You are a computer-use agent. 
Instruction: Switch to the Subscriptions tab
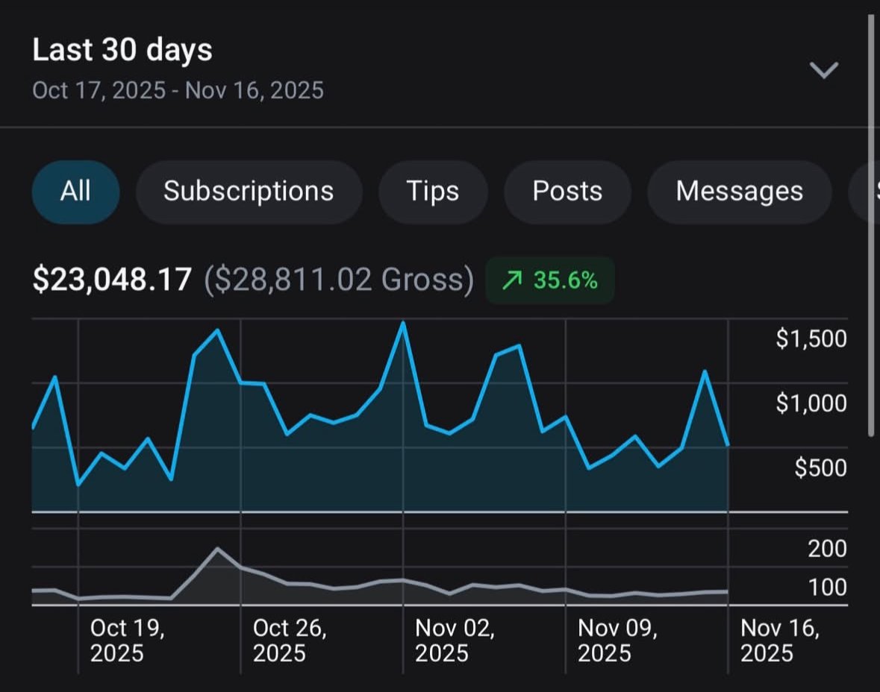coord(249,192)
